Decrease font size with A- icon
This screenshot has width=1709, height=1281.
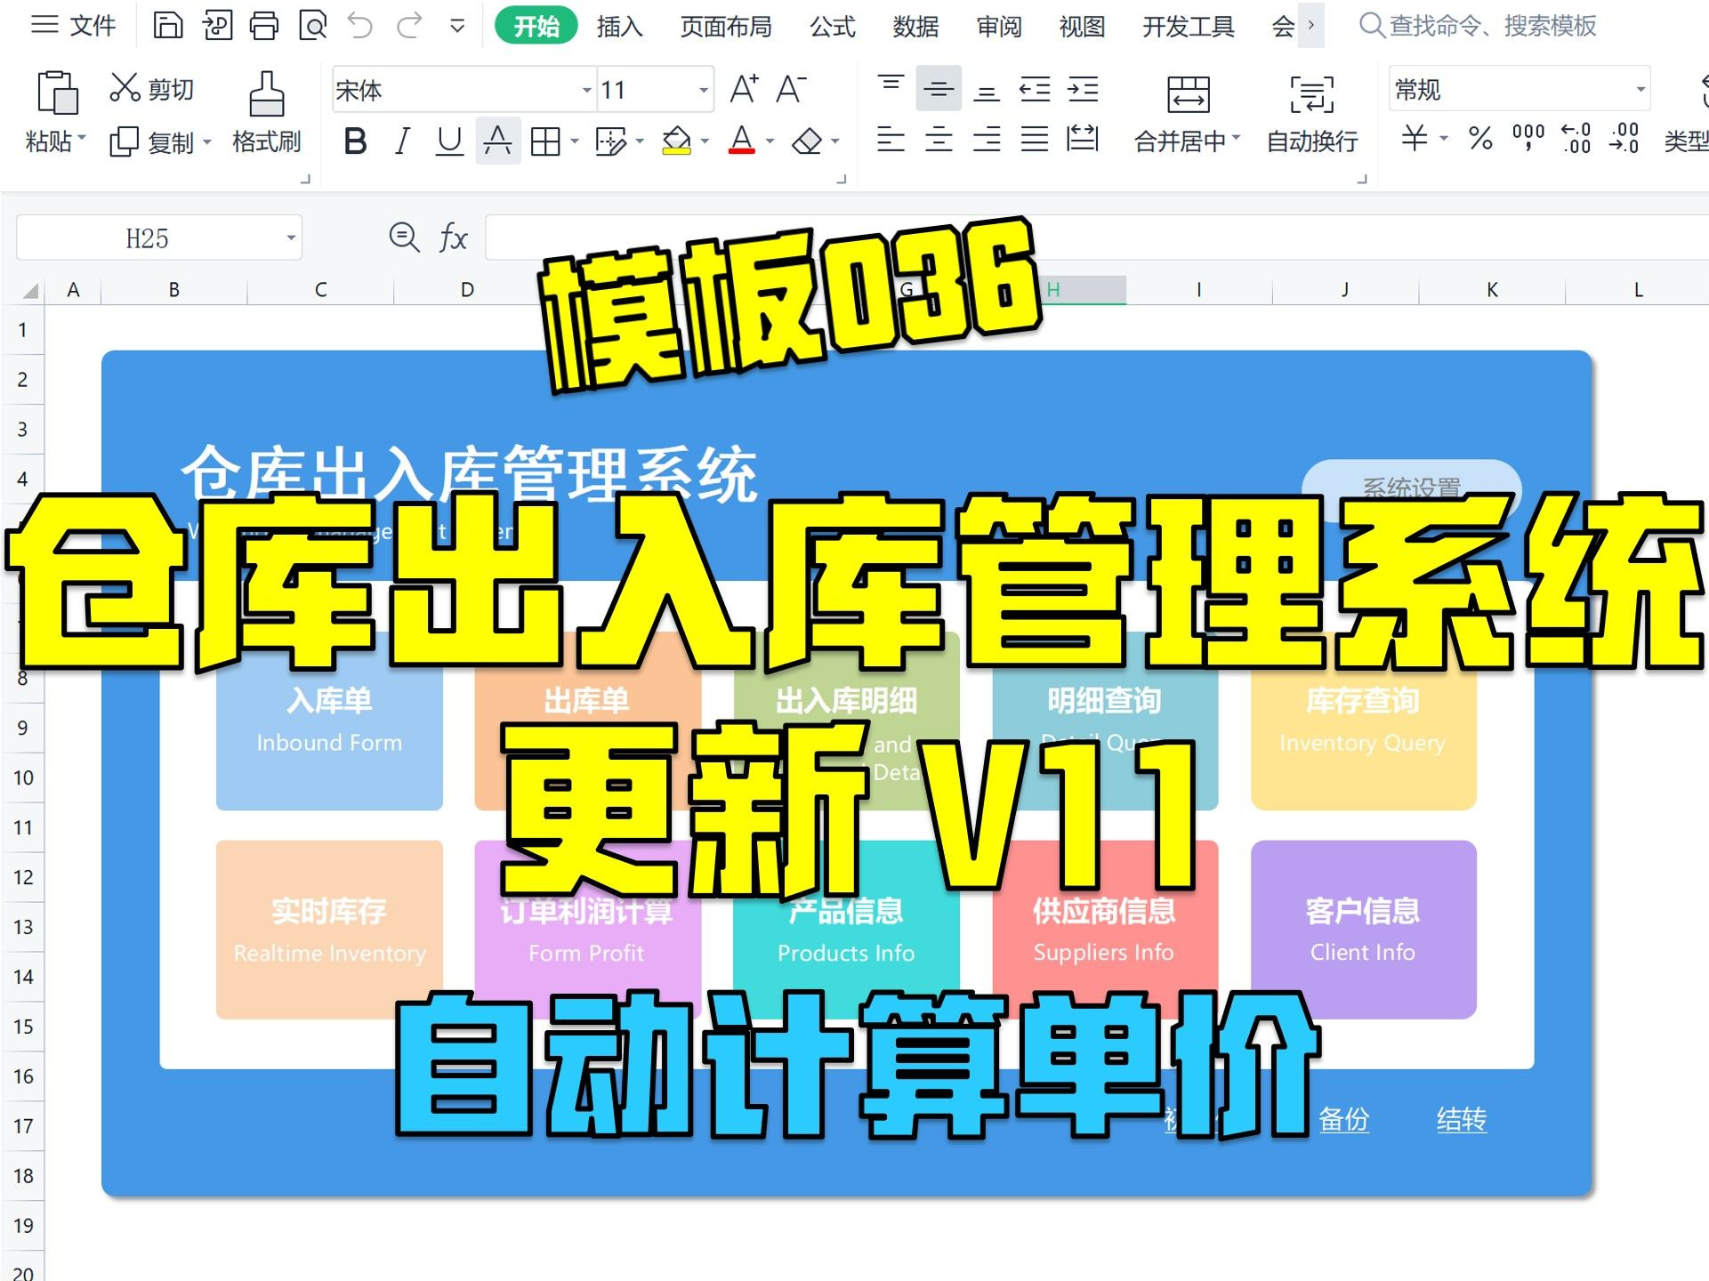pyautogui.click(x=790, y=89)
